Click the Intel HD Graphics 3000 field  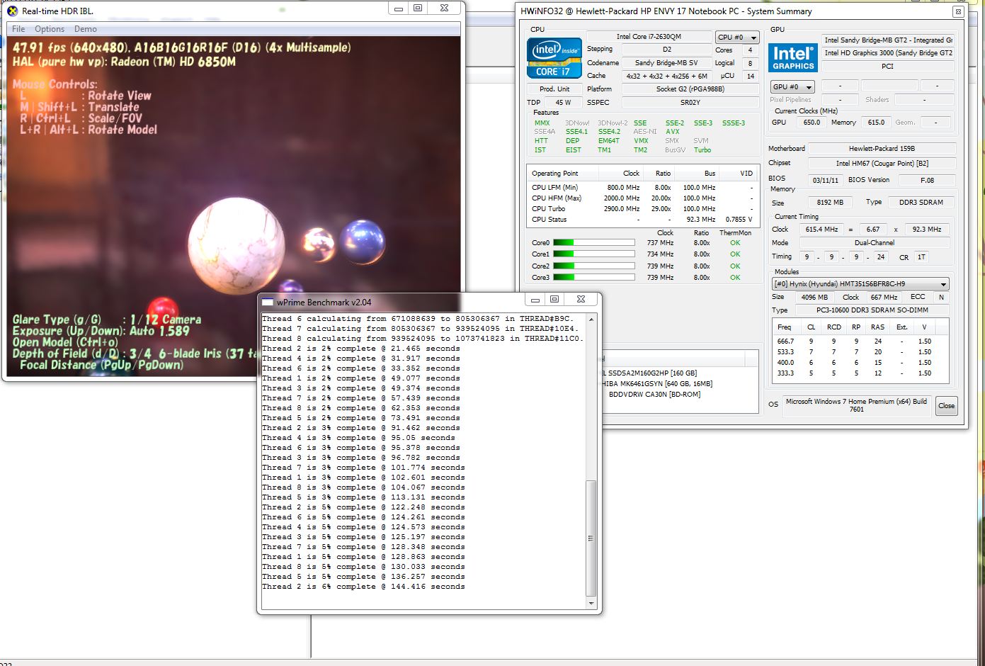pyautogui.click(x=888, y=53)
